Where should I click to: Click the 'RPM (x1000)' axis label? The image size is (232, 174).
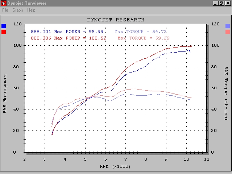coord(115,167)
